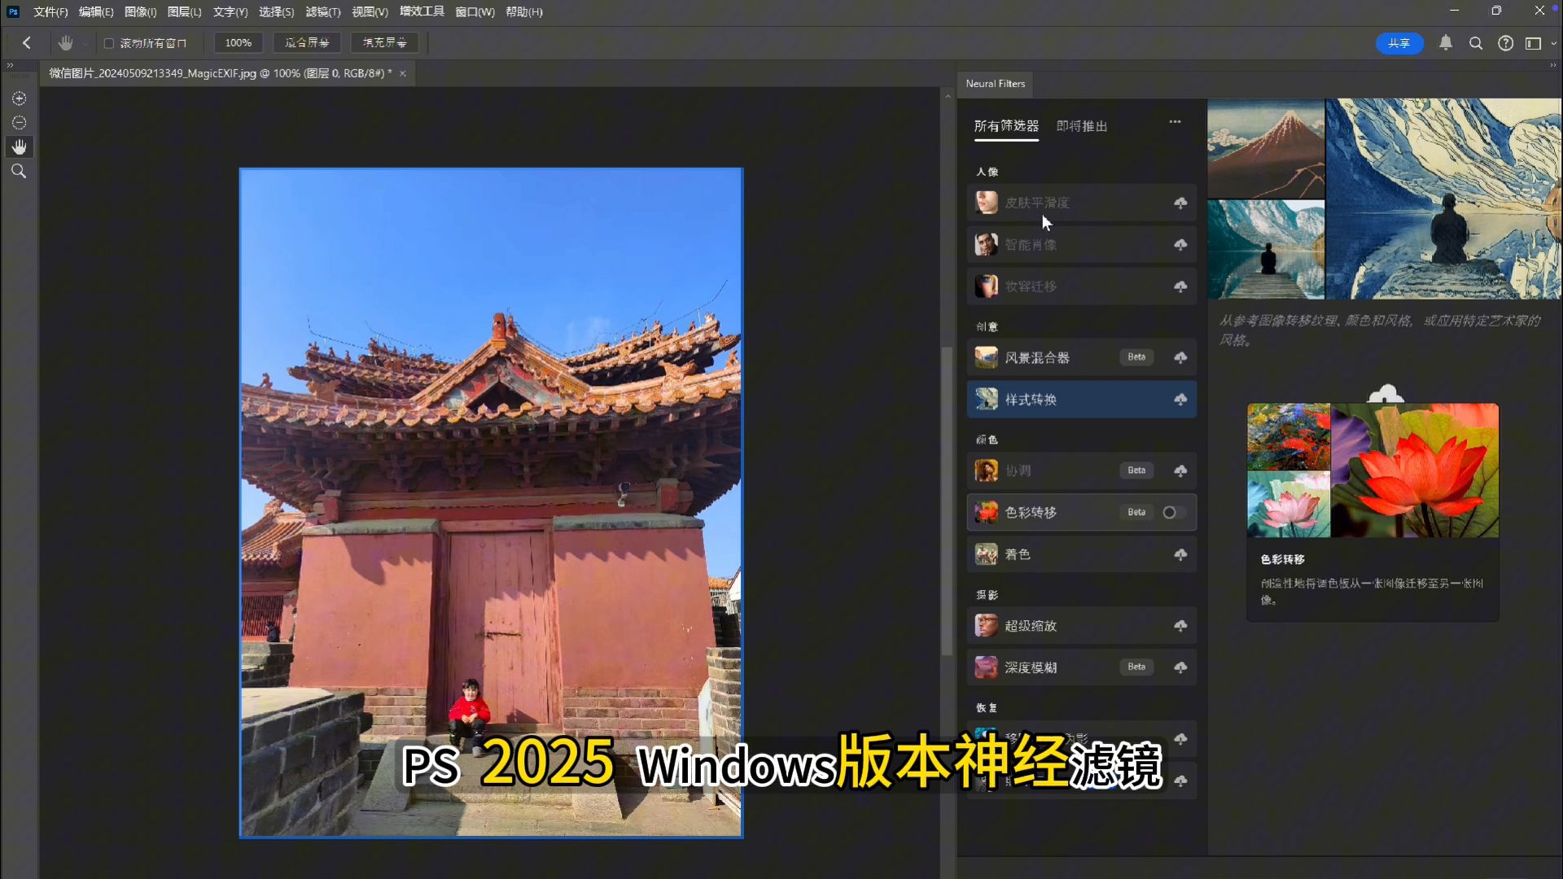Open the 帮助(H) menu

(524, 11)
